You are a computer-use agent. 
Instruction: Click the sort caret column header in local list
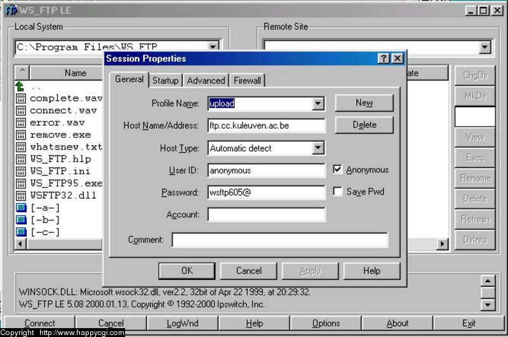pos(22,72)
